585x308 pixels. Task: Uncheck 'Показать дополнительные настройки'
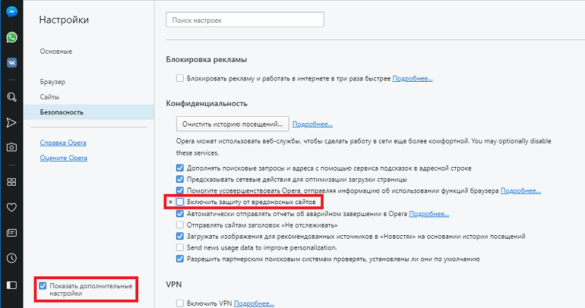(43, 286)
